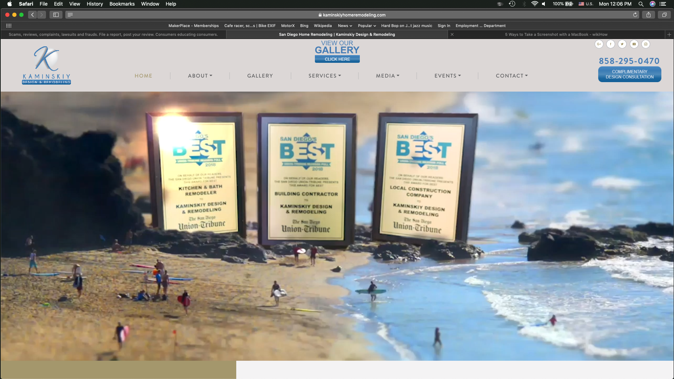The height and width of the screenshot is (379, 674).
Task: Open the U.S. input source menu
Action: click(x=586, y=4)
